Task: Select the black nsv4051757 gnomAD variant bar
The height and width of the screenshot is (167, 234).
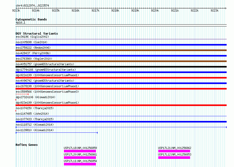Action: (121, 67)
